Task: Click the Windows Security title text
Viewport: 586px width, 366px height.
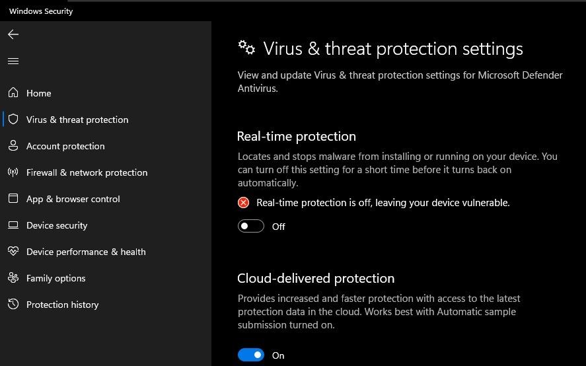Action: (x=41, y=11)
